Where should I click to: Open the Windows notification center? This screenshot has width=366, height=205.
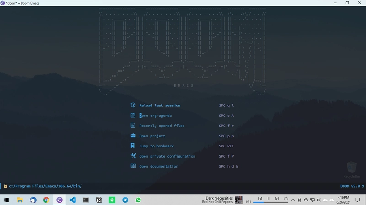[x=357, y=200]
